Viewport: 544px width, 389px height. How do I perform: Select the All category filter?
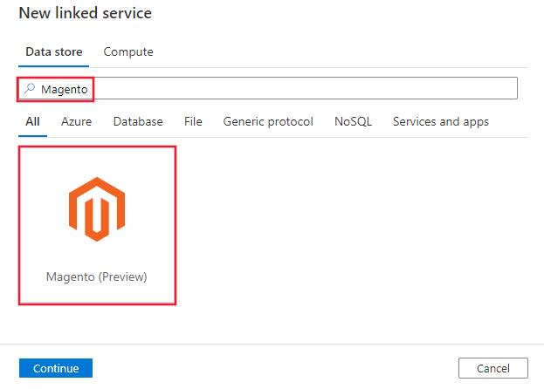(32, 122)
